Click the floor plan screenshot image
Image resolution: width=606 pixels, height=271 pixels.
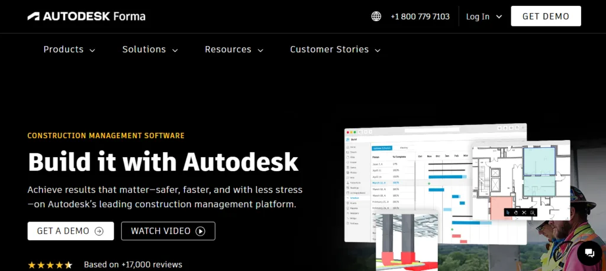click(521, 181)
